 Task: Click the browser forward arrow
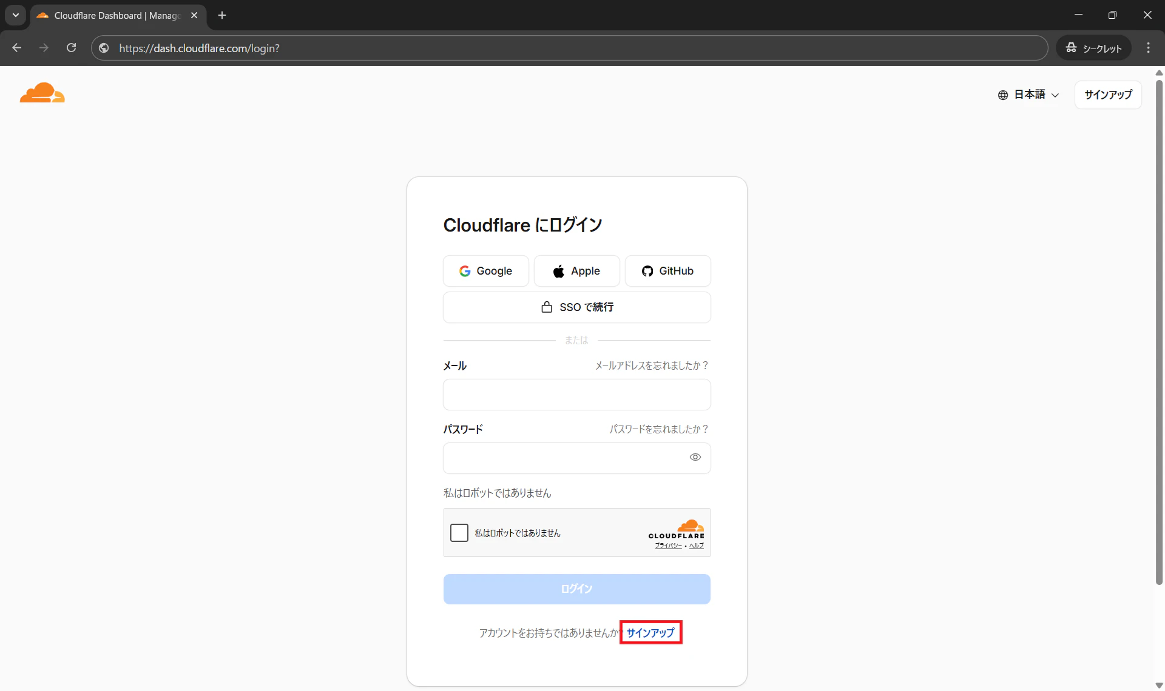44,48
